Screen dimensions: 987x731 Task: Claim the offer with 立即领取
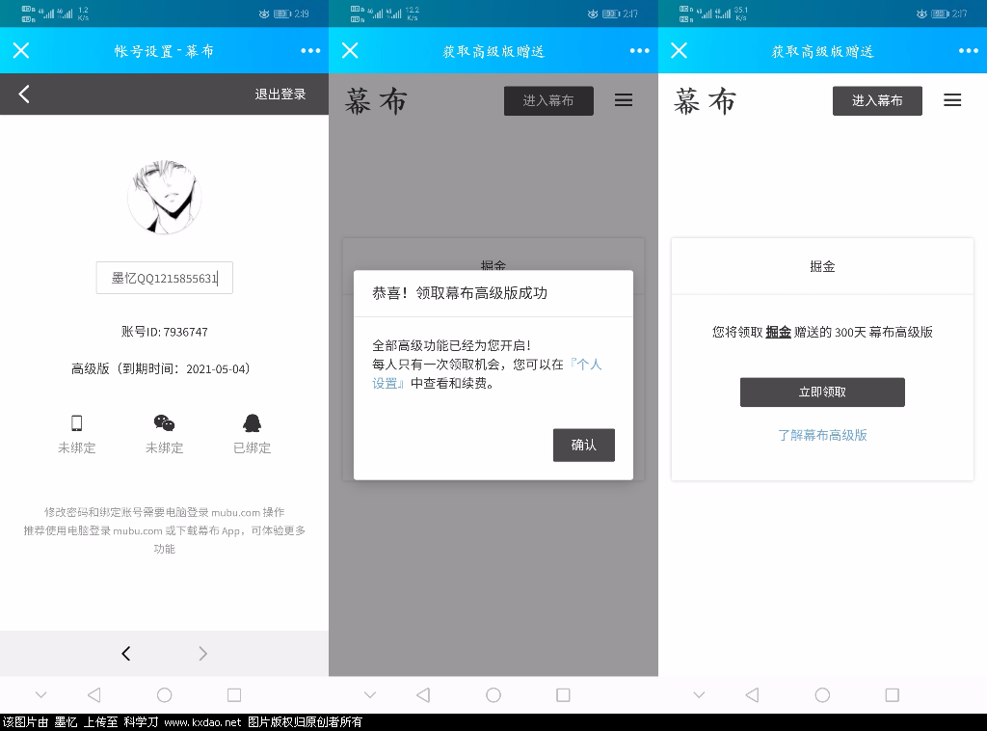822,393
